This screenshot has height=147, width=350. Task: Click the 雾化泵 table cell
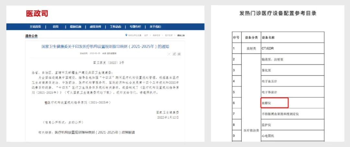[x=292, y=70]
